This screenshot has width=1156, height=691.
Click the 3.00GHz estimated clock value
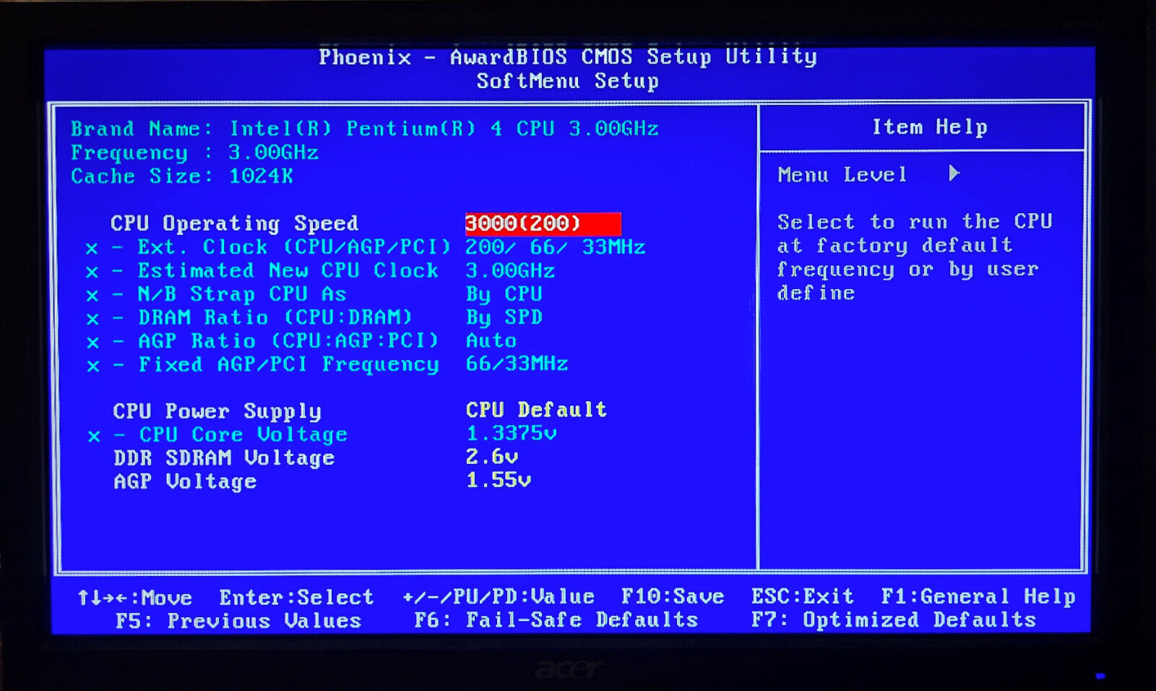(x=510, y=271)
